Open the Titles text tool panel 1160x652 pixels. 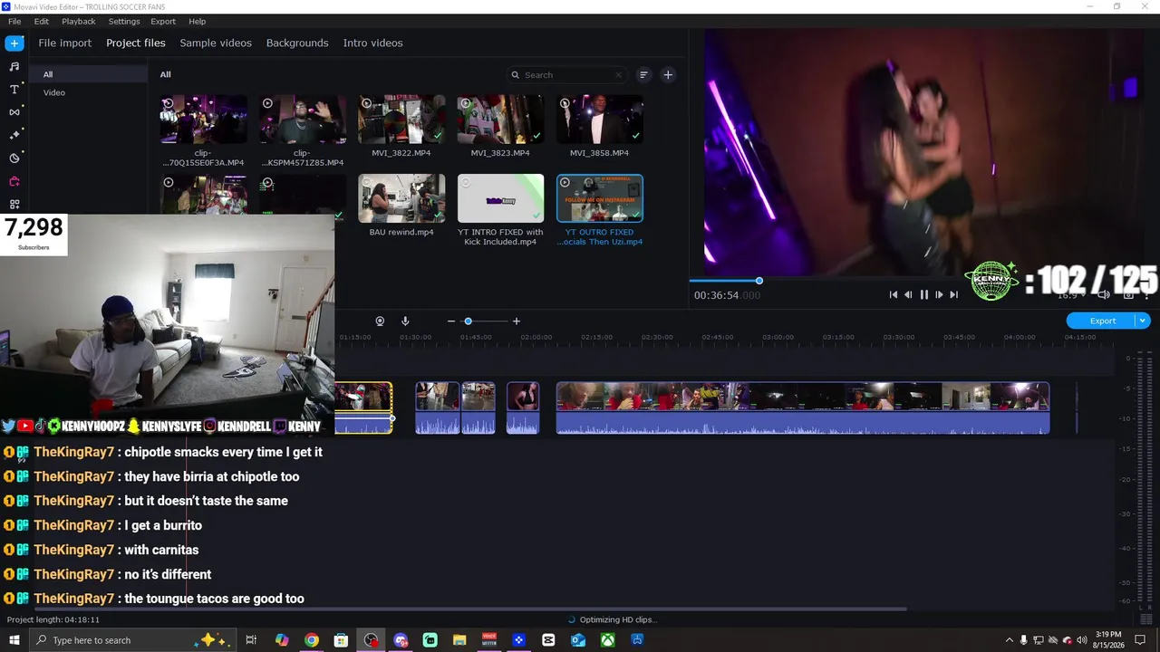14,90
